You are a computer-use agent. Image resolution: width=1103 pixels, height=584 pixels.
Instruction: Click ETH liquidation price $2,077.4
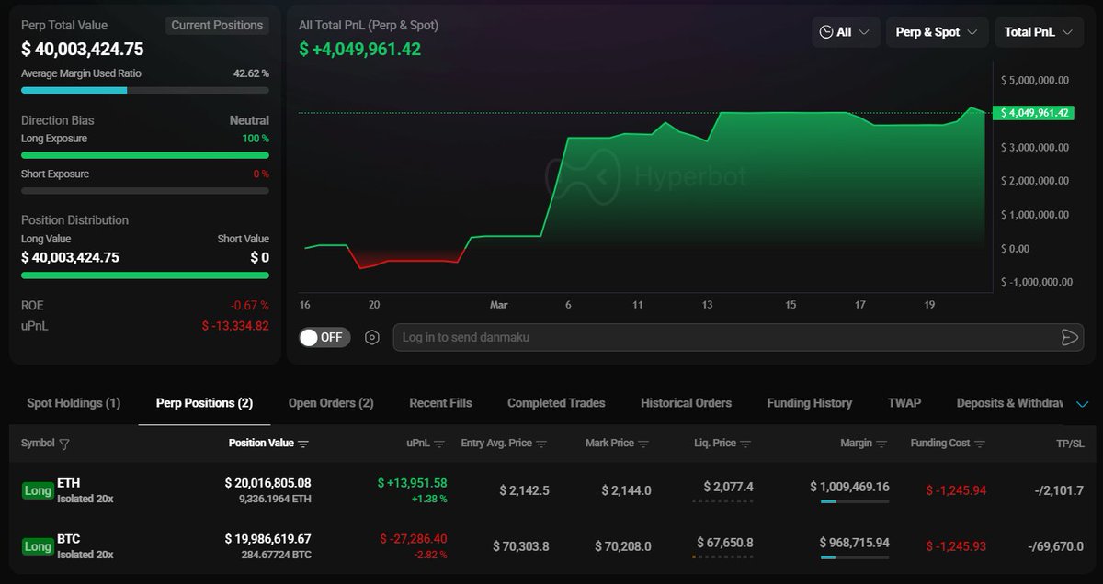728,487
